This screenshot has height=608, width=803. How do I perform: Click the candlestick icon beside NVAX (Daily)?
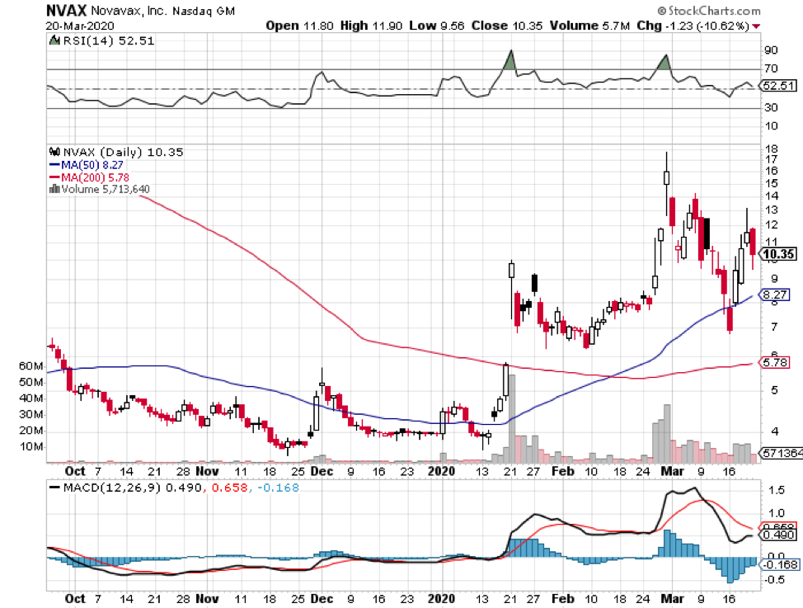coord(54,152)
